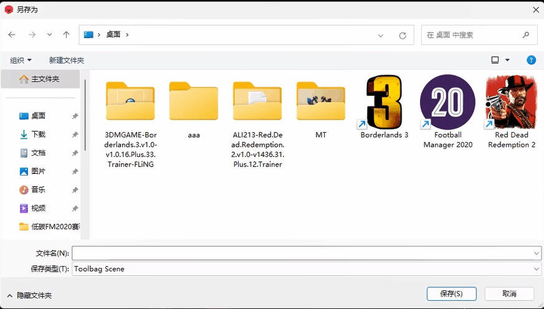Create a folder with 新建文件夹
Image resolution: width=544 pixels, height=309 pixels.
(x=67, y=60)
